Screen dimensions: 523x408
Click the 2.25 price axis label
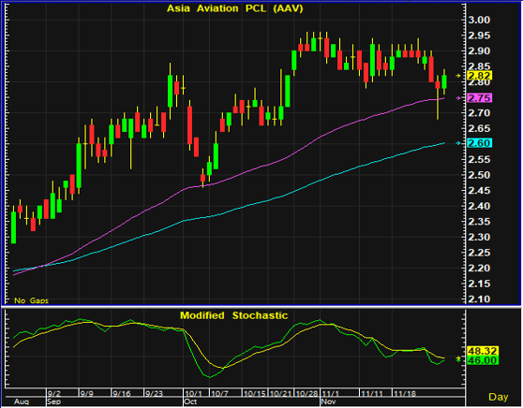[x=479, y=253]
